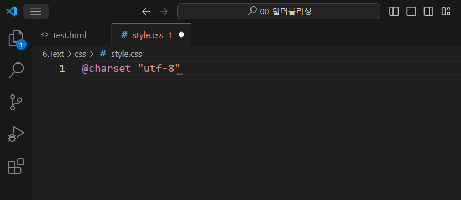Toggle the bottom panel layout icon
The height and width of the screenshot is (200, 461).
(411, 12)
